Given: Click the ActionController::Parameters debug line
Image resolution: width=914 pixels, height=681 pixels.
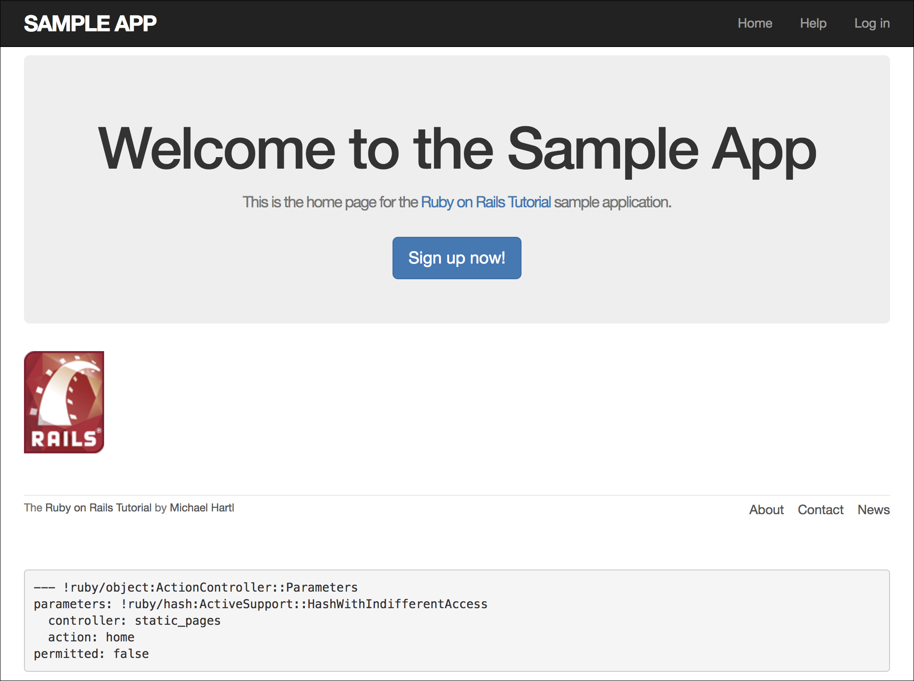Looking at the screenshot, I should point(196,587).
